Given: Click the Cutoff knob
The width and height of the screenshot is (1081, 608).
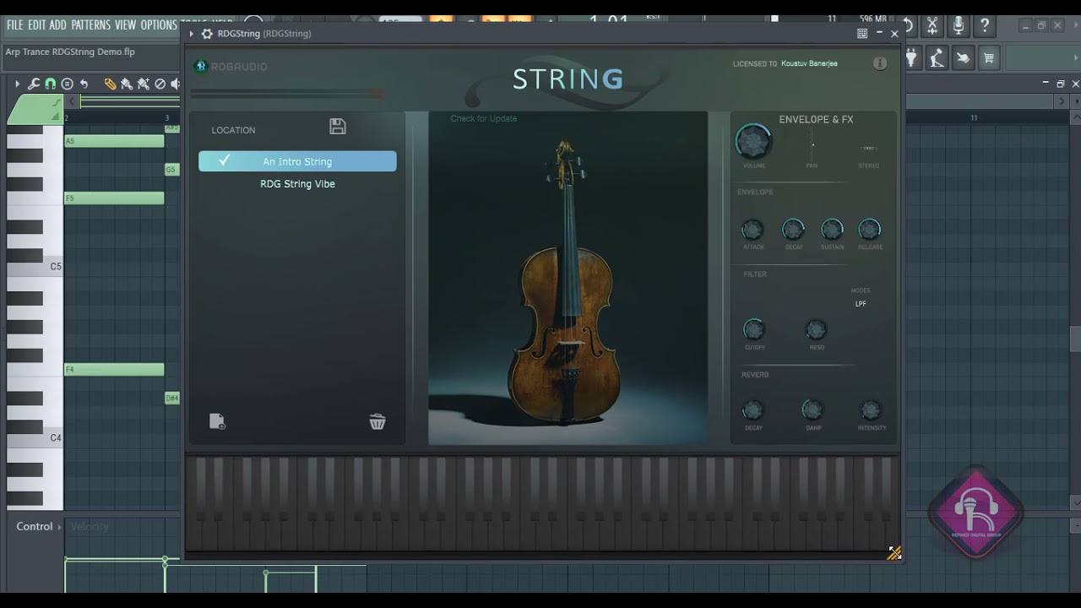Looking at the screenshot, I should pos(754,329).
